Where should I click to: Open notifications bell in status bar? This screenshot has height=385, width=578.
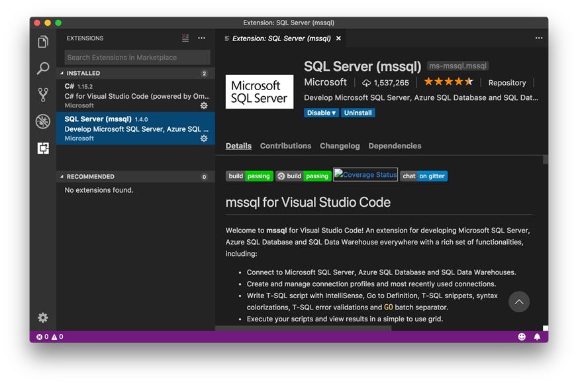(x=537, y=337)
